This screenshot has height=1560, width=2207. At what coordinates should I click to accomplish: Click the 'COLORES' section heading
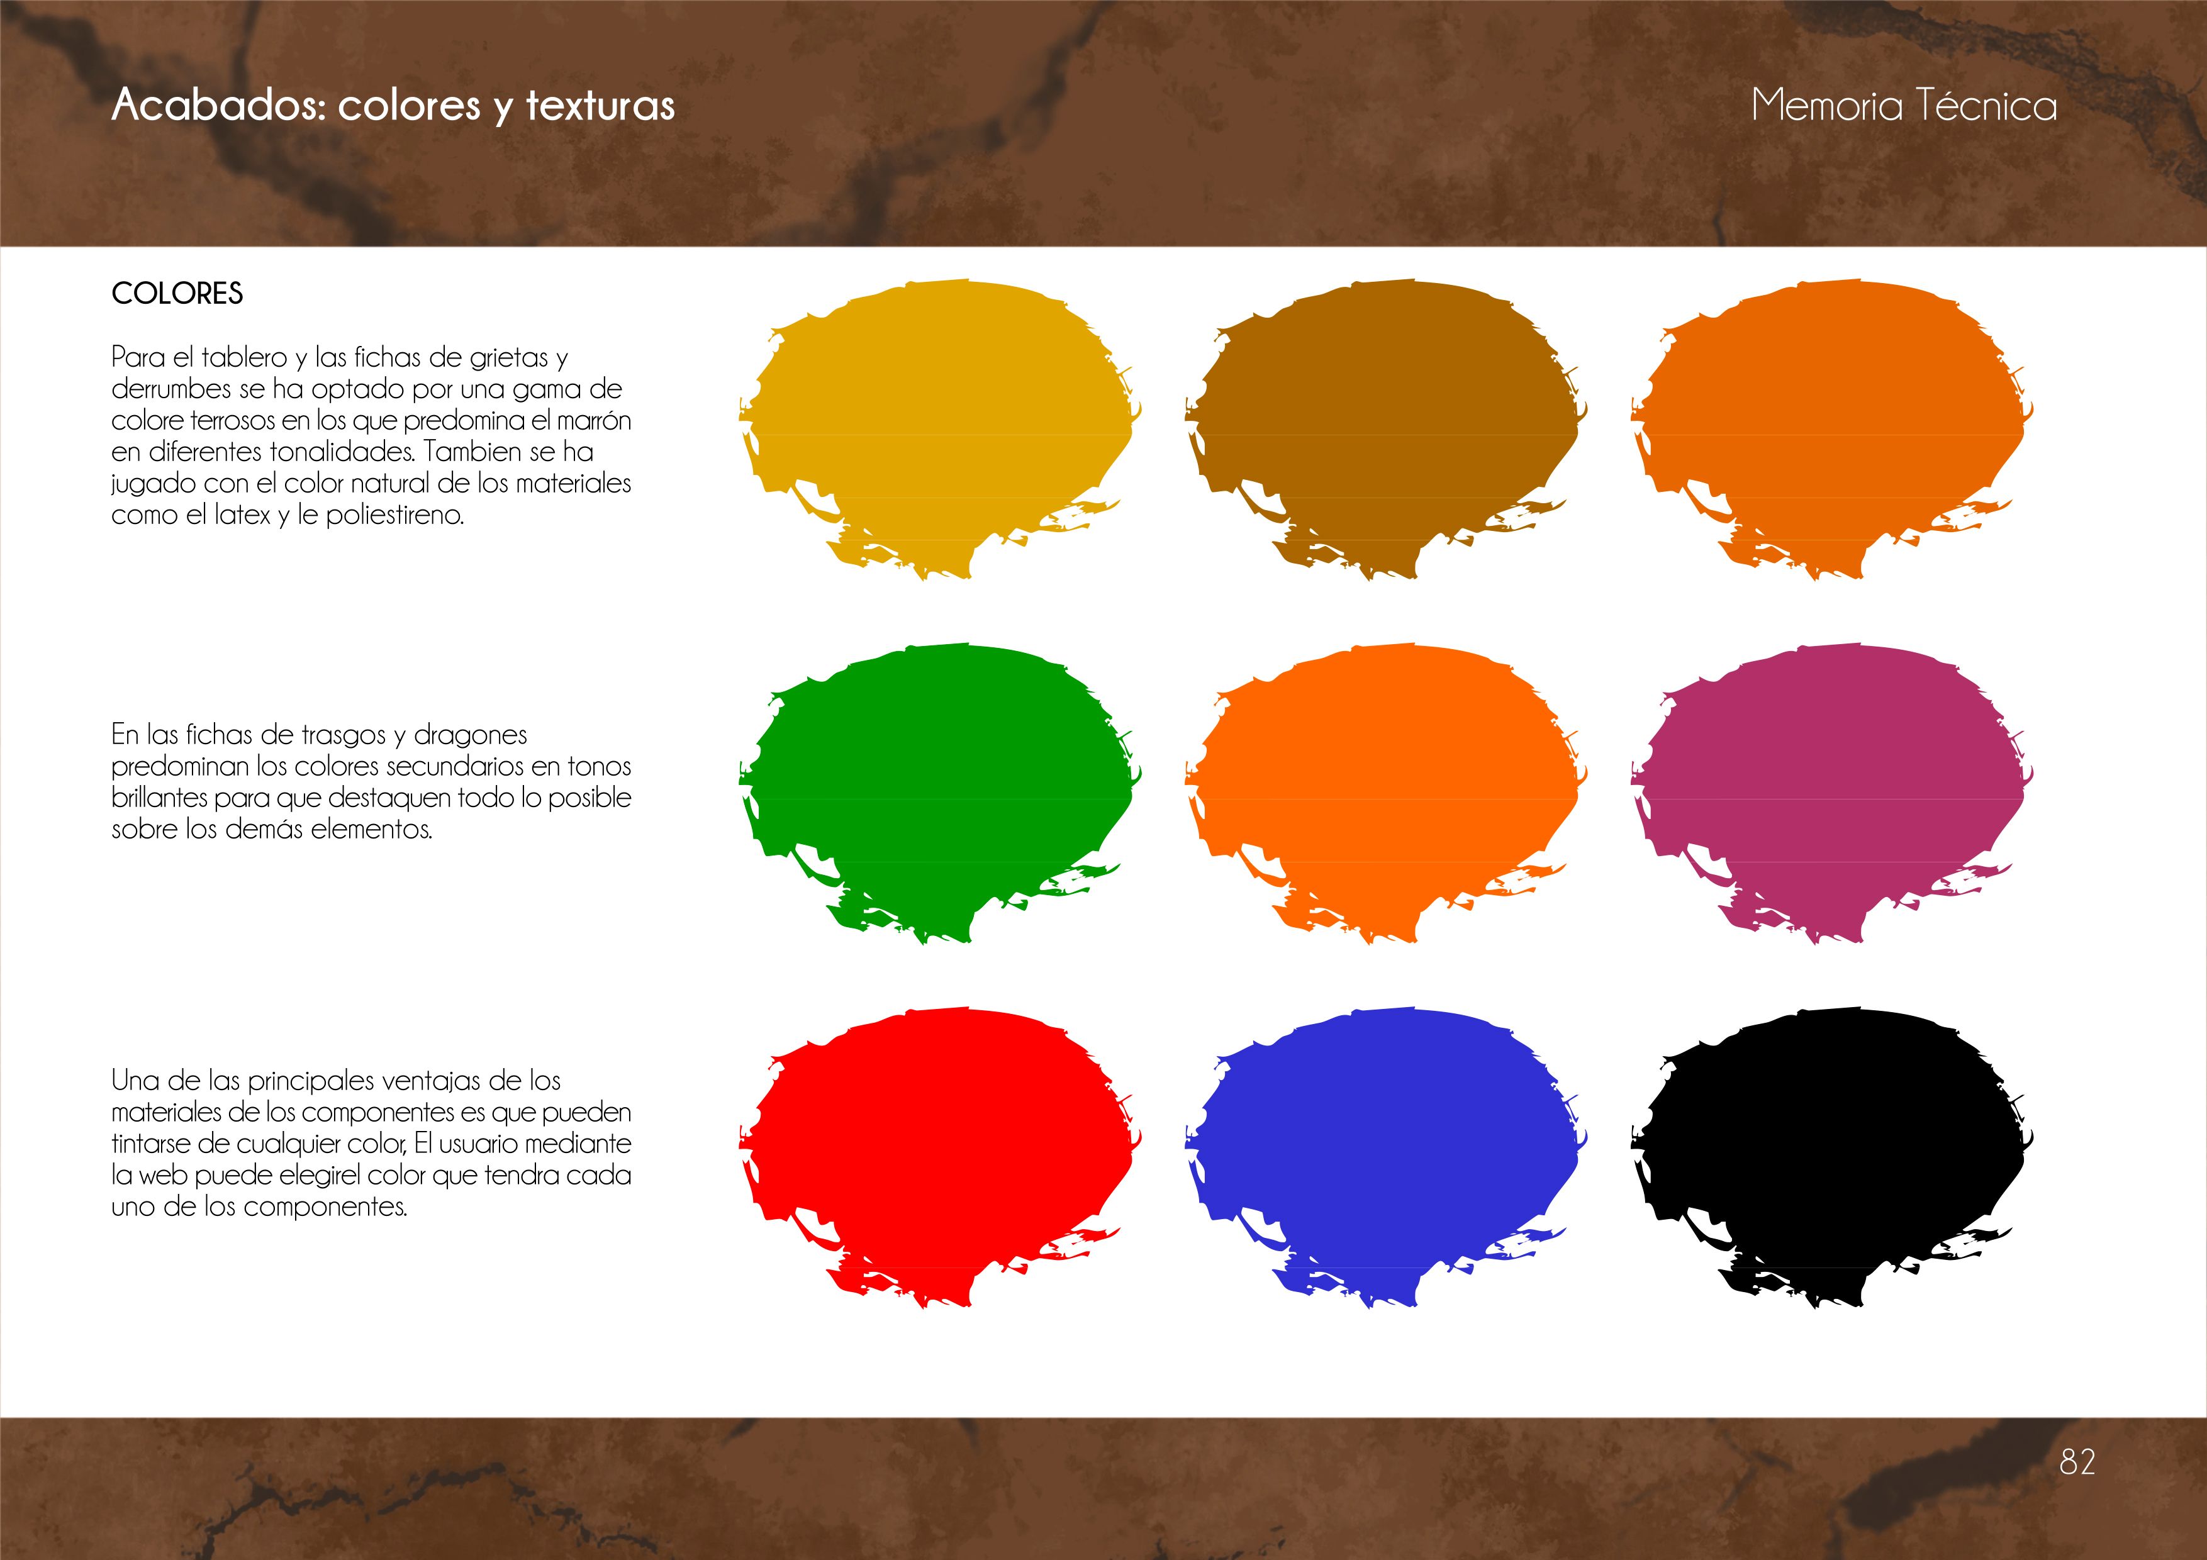click(177, 293)
